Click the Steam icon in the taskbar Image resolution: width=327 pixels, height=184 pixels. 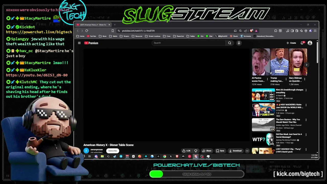(115, 156)
